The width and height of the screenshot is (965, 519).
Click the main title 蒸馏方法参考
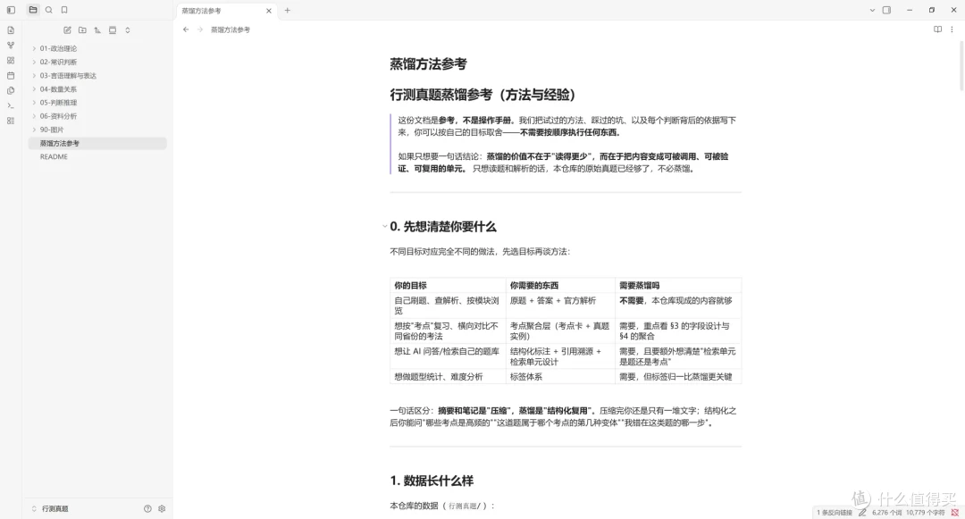coord(428,64)
